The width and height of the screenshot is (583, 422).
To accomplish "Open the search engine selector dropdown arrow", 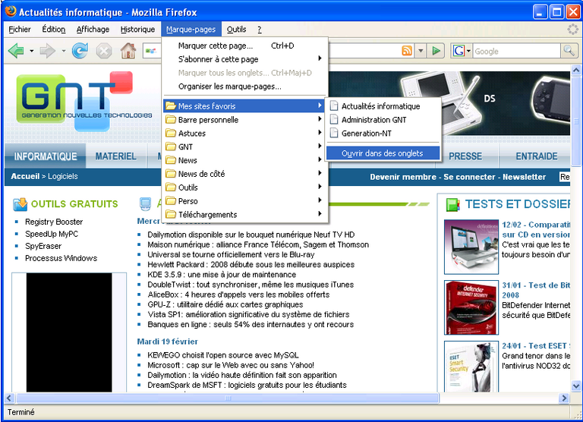I will click(x=468, y=51).
